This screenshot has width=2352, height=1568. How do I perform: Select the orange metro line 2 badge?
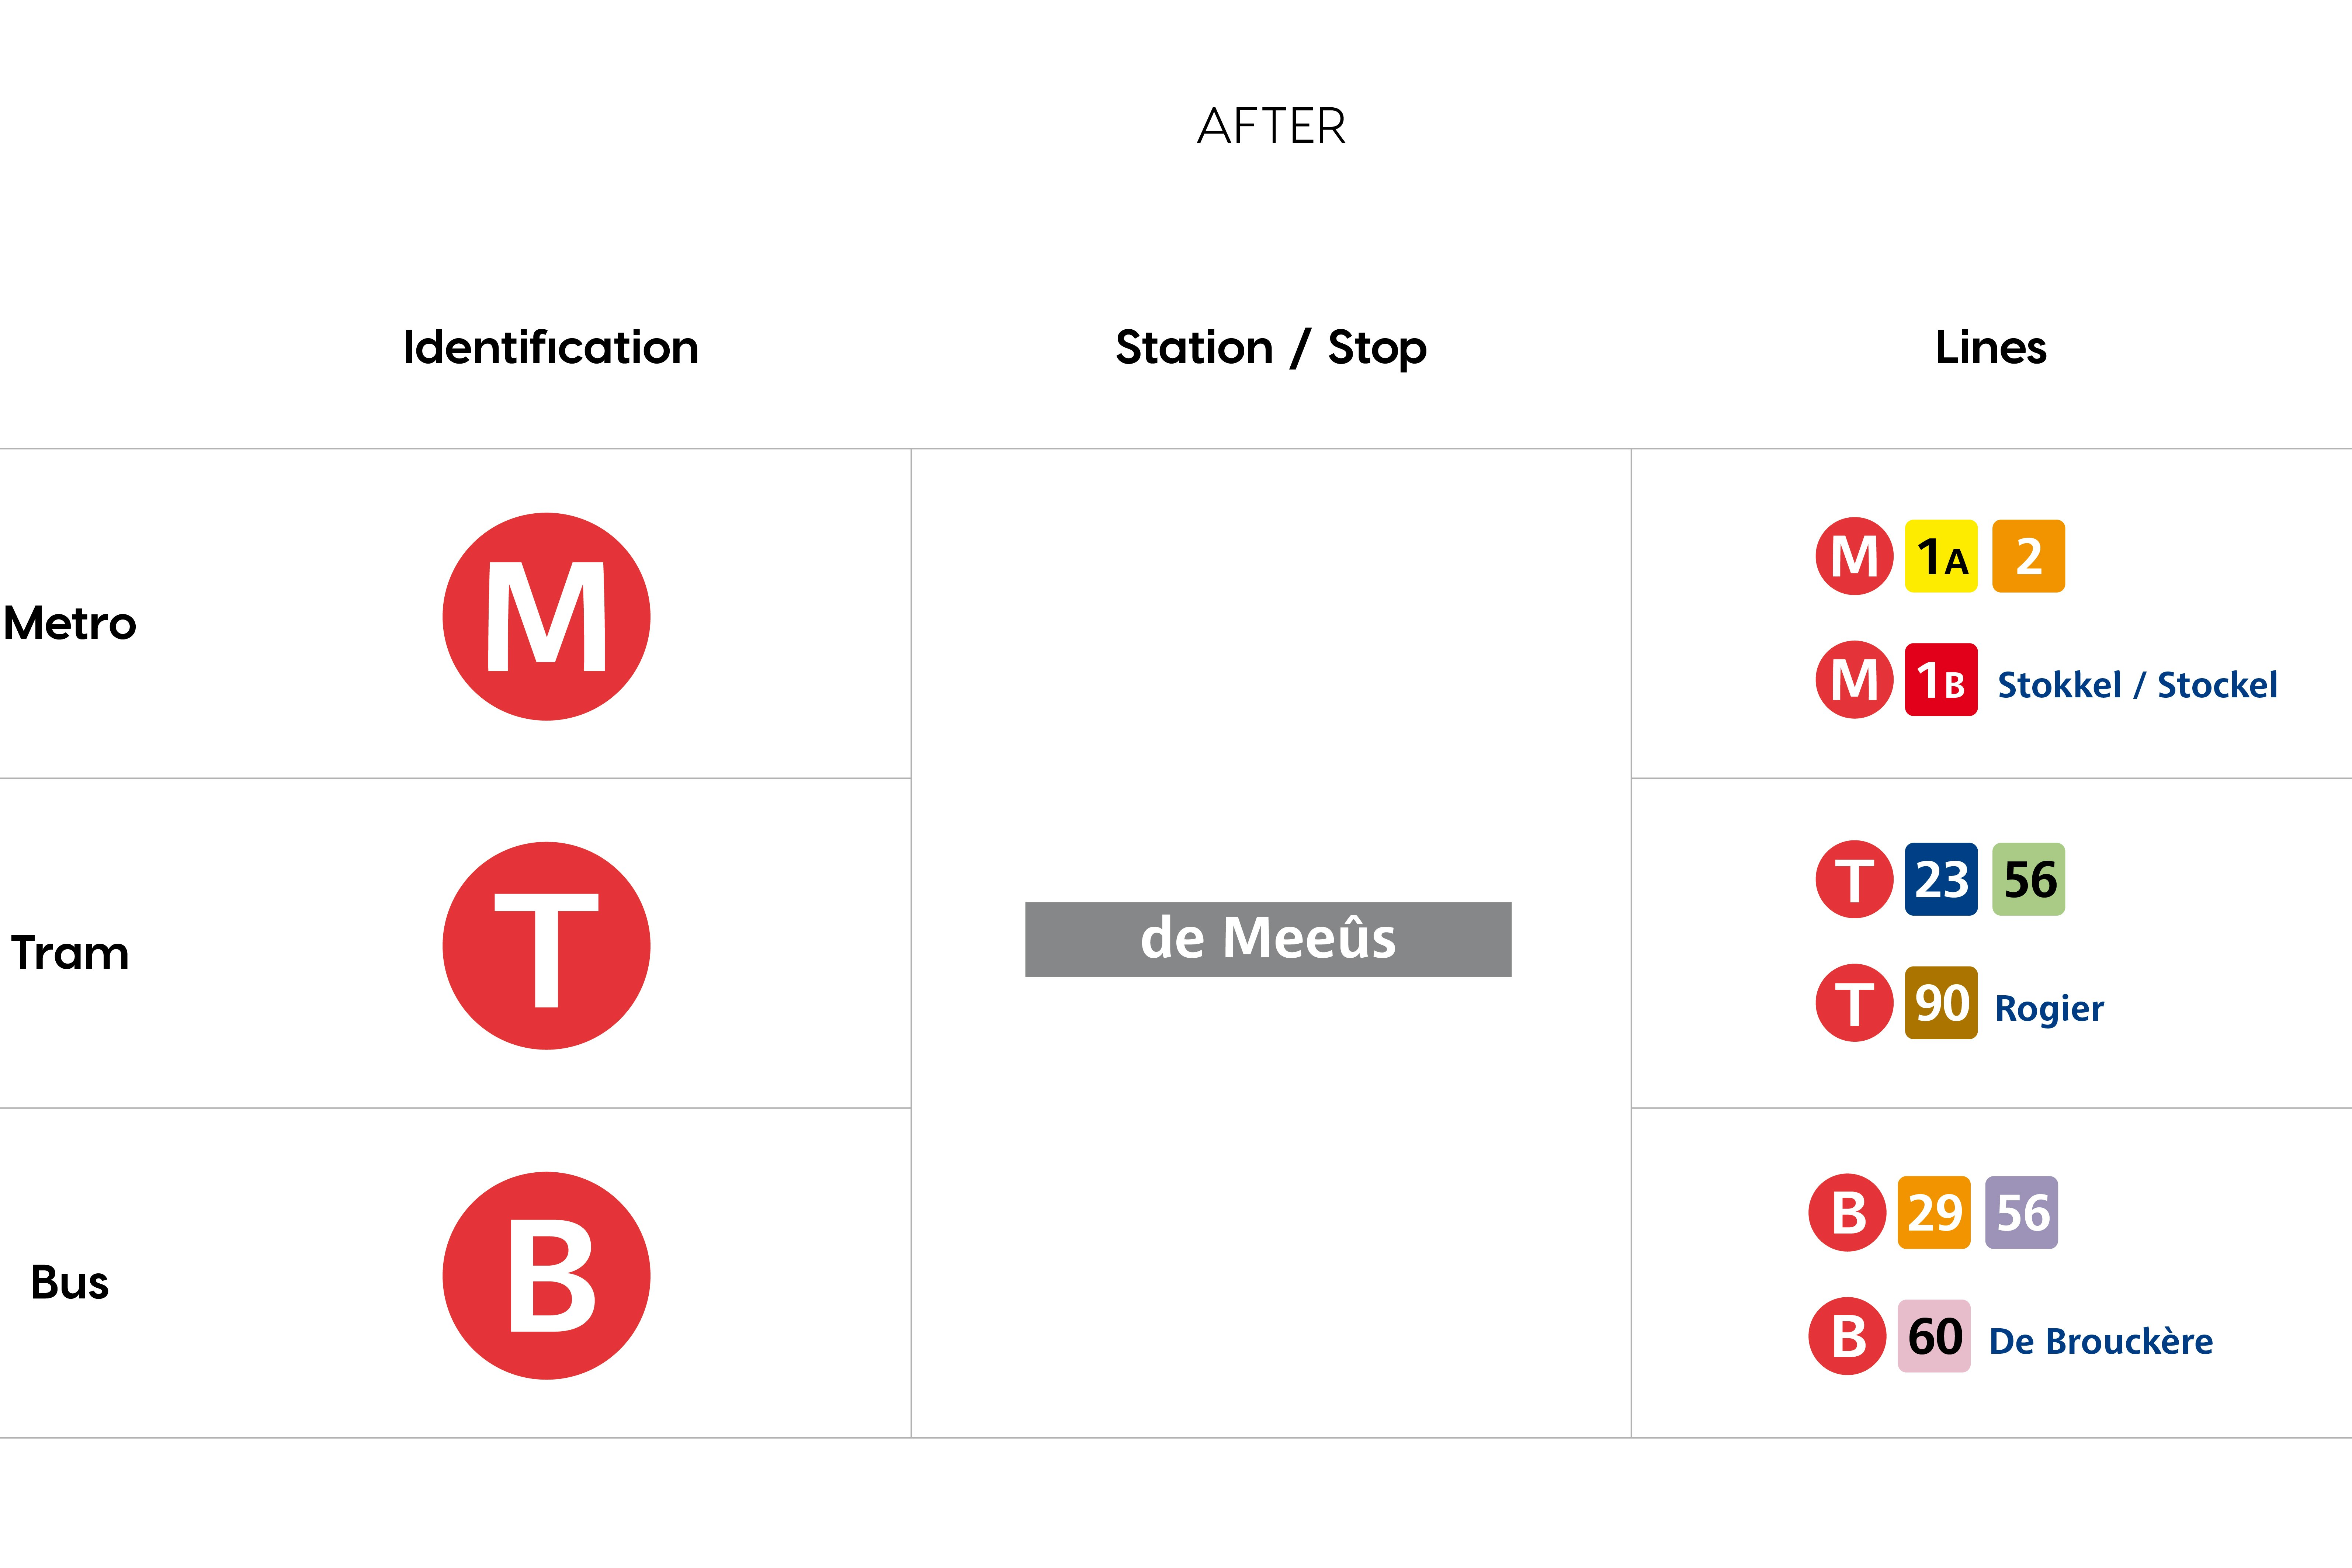coord(2028,556)
